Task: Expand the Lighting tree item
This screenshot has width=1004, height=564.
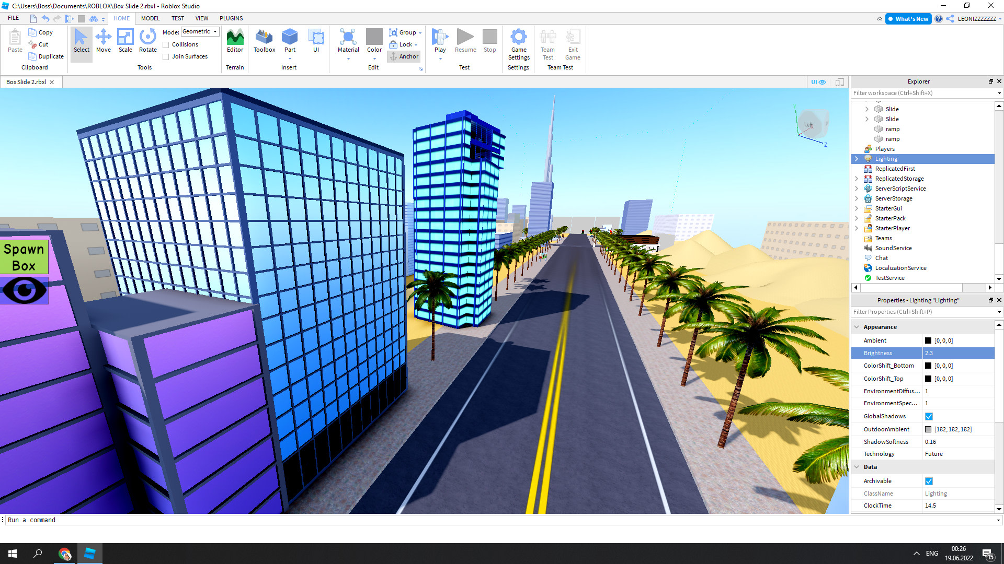Action: (858, 158)
